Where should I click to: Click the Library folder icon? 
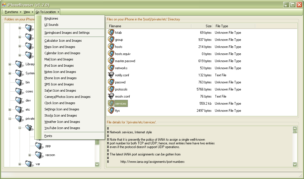point(19,64)
